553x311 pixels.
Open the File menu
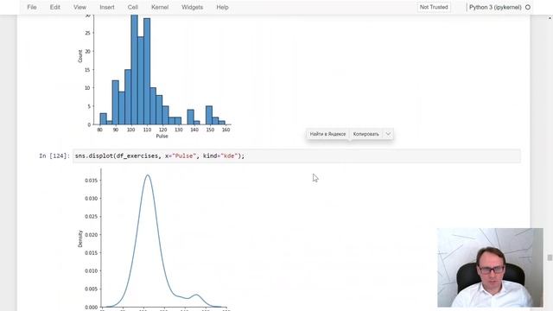(32, 7)
